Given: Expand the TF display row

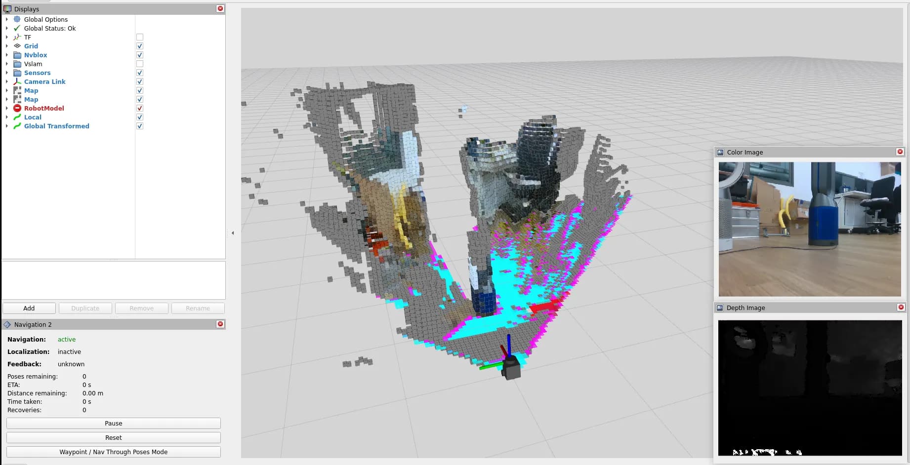Looking at the screenshot, I should click(7, 37).
